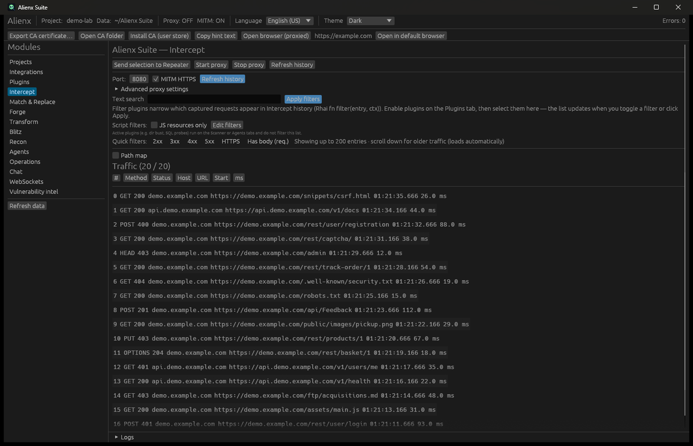The image size is (693, 446).
Task: Focus the Text search input field
Action: (x=214, y=99)
